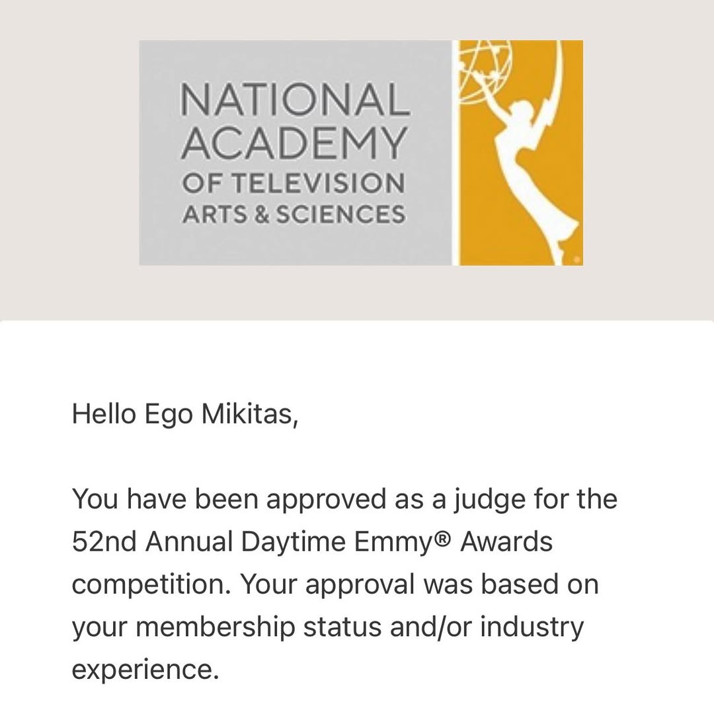
Task: Click the "NATIONAL" word in the logo
Action: 295,99
